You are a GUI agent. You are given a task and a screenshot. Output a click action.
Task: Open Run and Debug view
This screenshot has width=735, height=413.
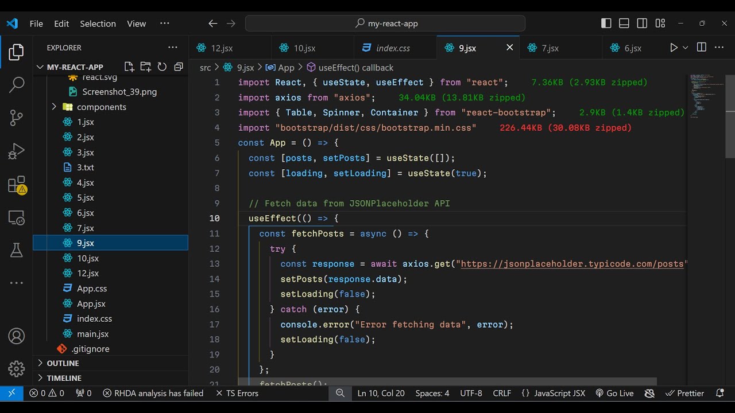16,151
